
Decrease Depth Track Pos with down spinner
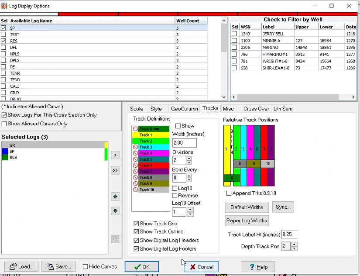coord(295,248)
